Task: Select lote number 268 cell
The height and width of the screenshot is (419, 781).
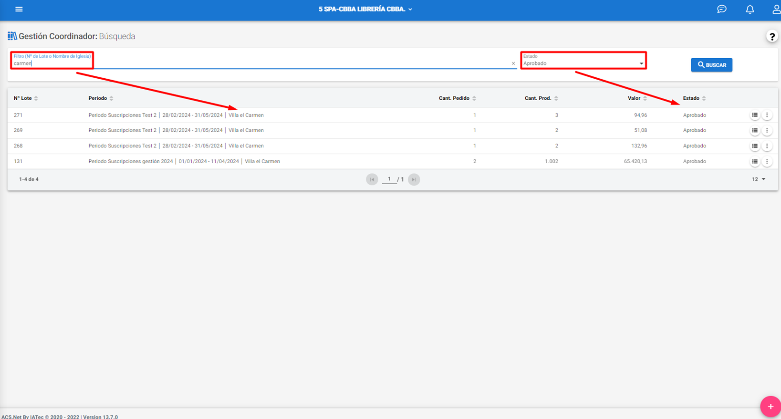Action: (18, 146)
